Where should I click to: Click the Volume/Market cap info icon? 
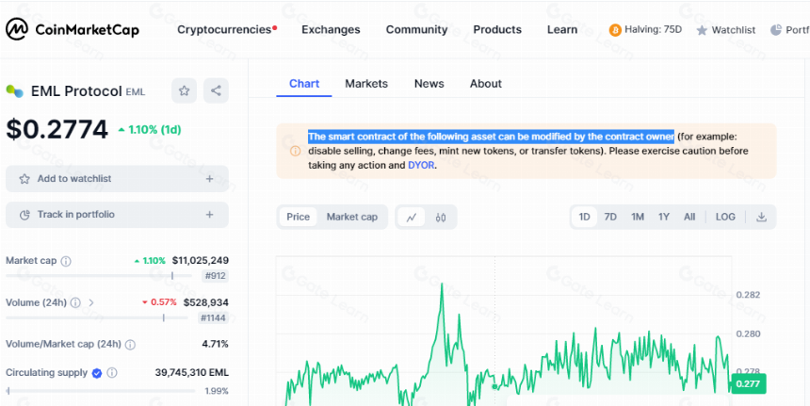[130, 345]
